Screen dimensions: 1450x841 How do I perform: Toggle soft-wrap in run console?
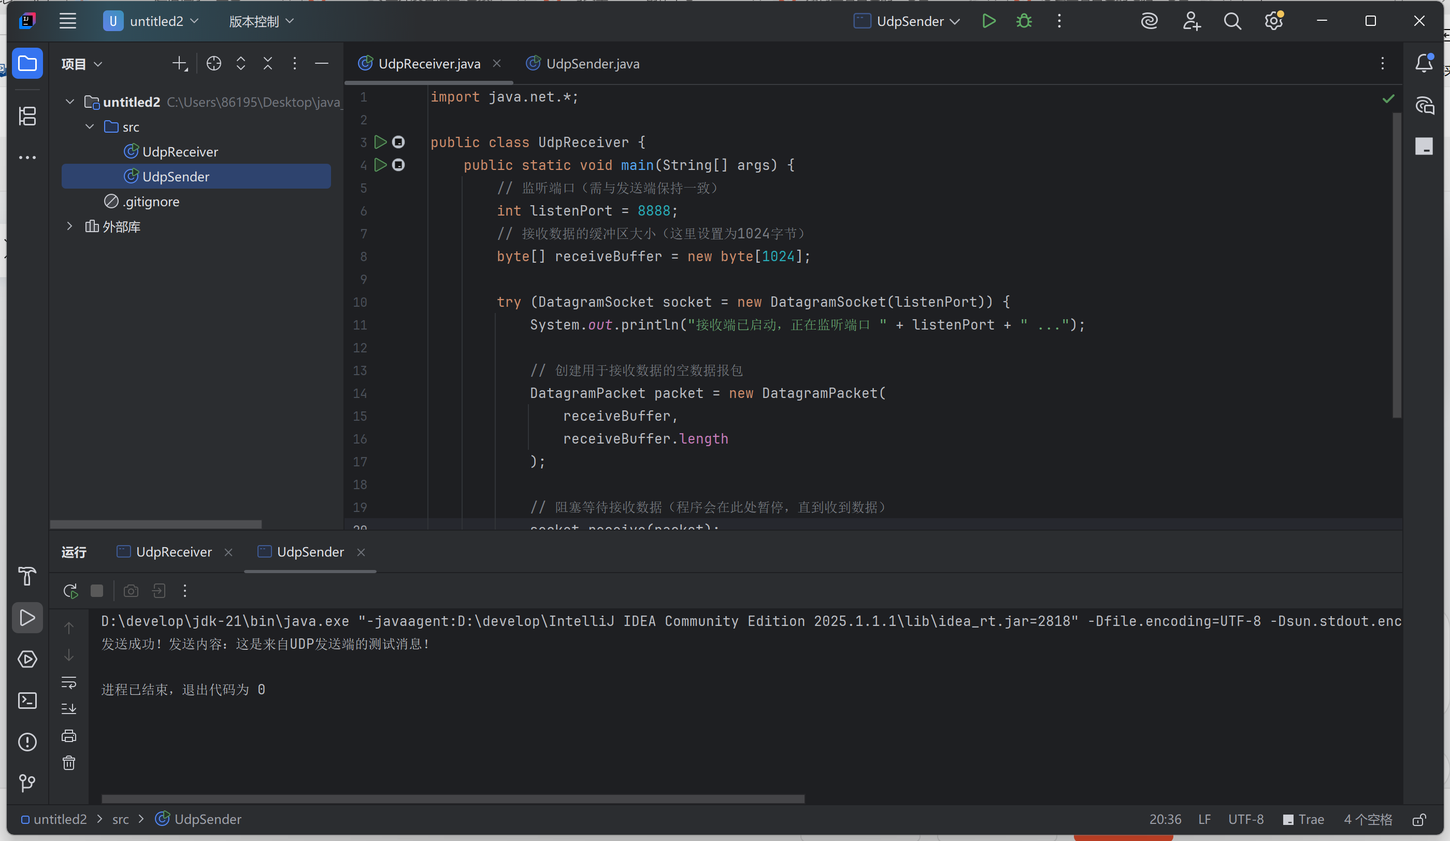pyautogui.click(x=69, y=683)
